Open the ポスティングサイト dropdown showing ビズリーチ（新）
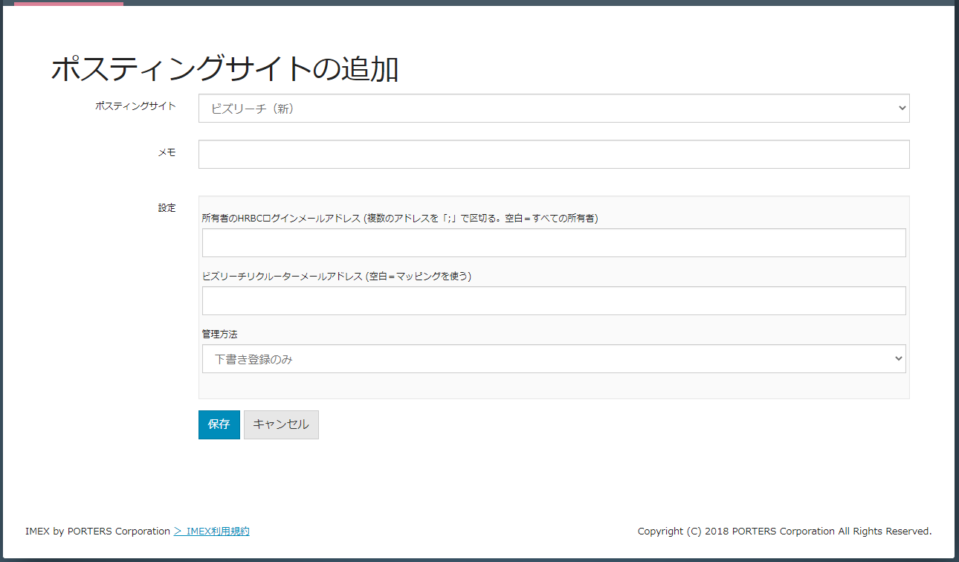The height and width of the screenshot is (562, 959). tap(553, 109)
